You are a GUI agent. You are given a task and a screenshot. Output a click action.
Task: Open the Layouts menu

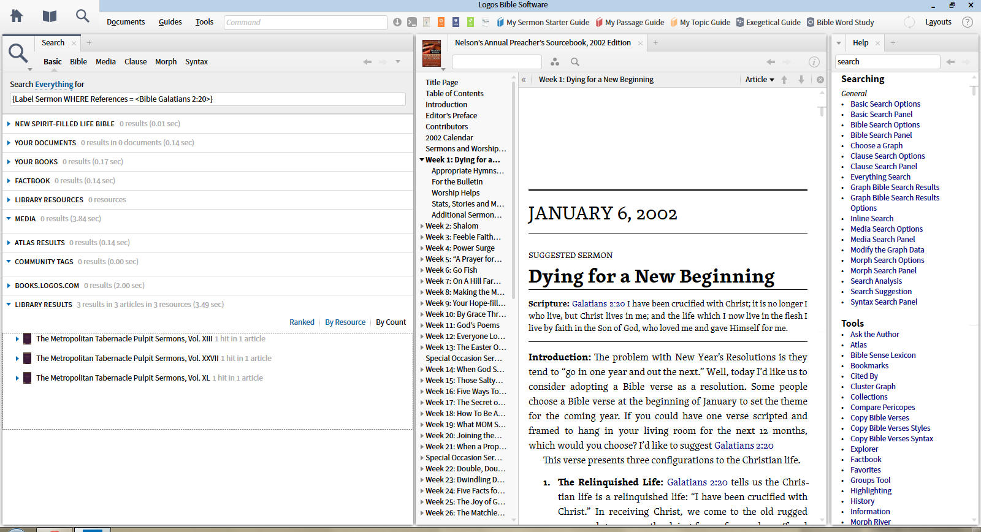point(938,22)
